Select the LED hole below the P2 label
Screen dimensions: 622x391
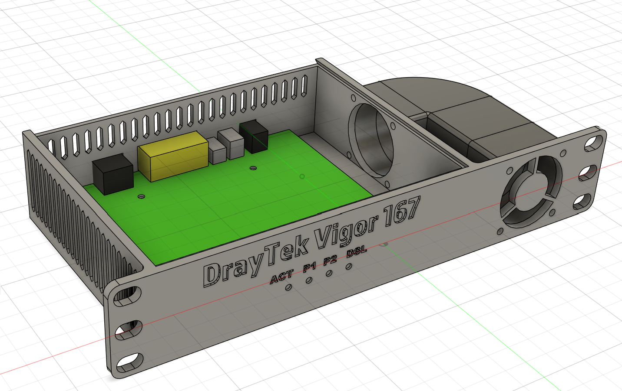pyautogui.click(x=329, y=273)
